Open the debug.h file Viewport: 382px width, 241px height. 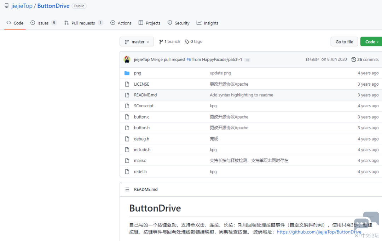(141, 139)
